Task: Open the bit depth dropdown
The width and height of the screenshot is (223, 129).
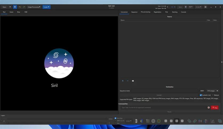Action: 198,7
